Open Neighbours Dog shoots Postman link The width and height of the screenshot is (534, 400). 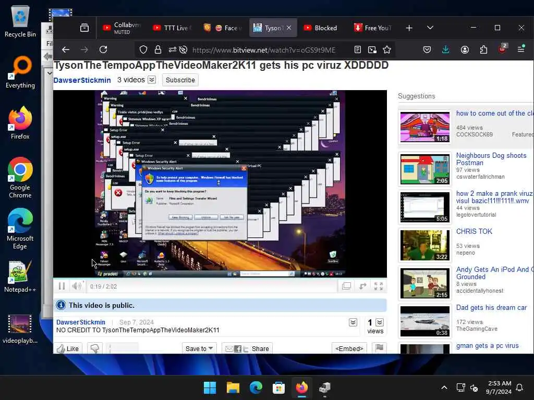(x=491, y=159)
